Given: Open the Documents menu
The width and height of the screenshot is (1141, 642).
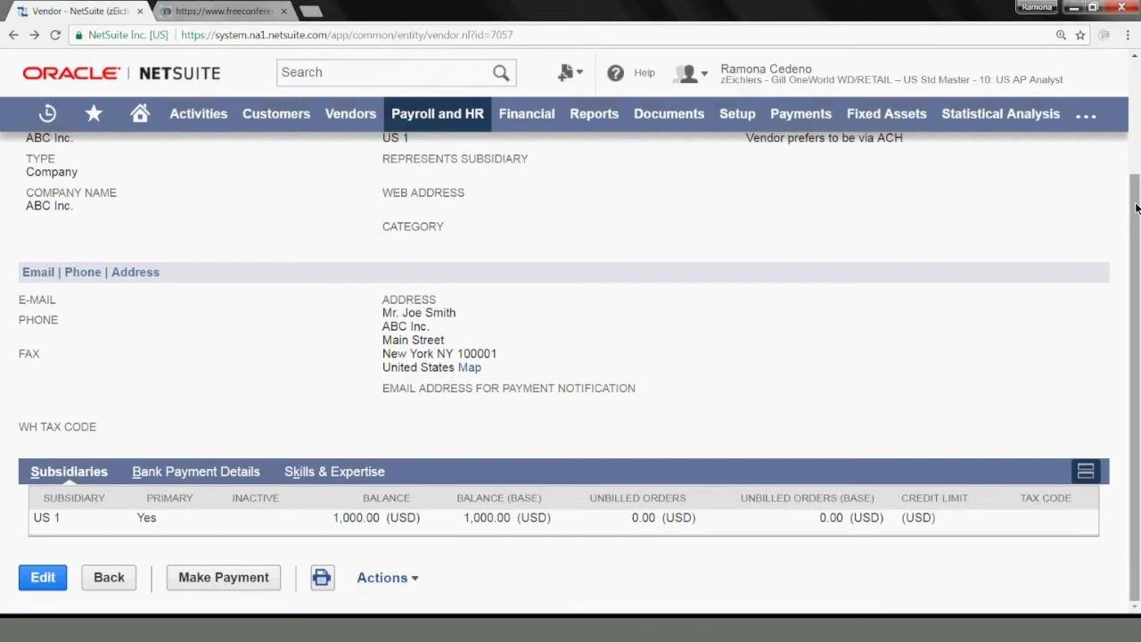Looking at the screenshot, I should coord(669,114).
